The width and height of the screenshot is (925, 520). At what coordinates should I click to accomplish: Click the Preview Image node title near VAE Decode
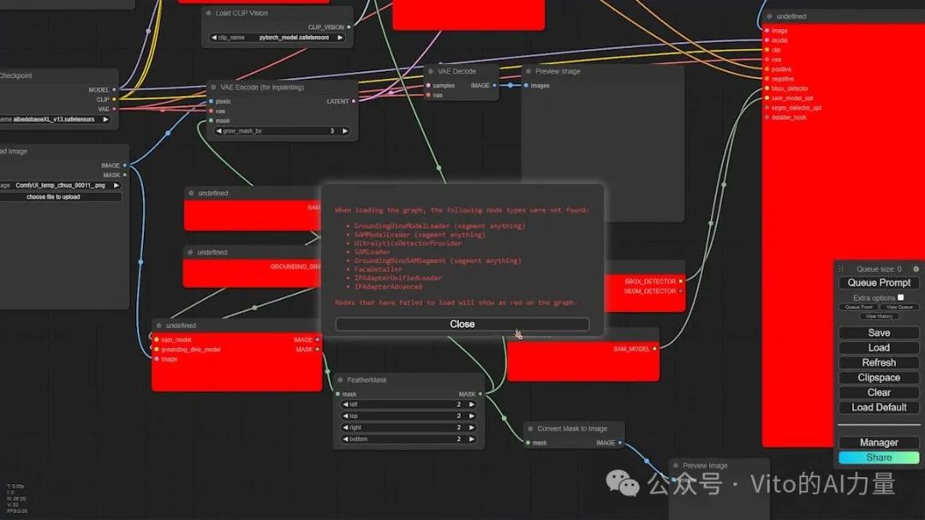(558, 71)
